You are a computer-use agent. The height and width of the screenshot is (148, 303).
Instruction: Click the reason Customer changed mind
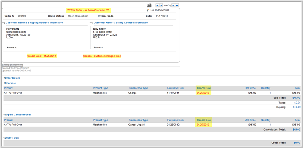[107, 56]
